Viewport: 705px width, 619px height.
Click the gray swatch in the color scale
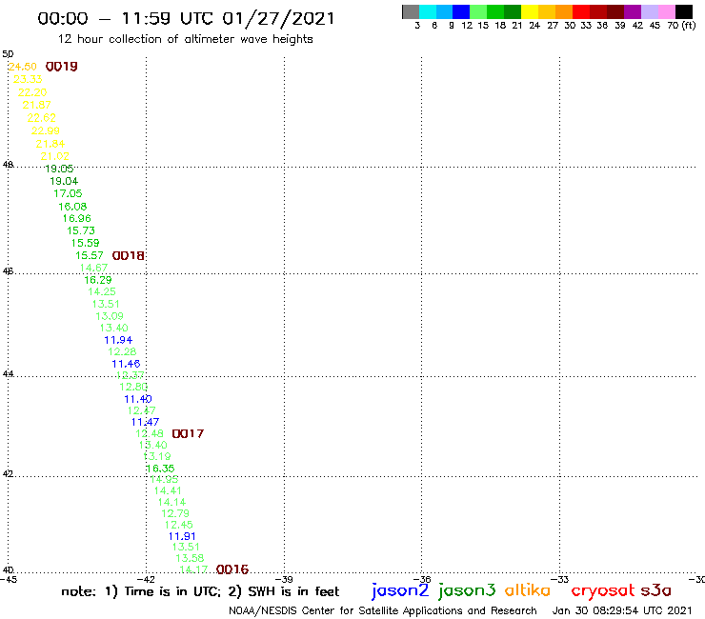411,12
